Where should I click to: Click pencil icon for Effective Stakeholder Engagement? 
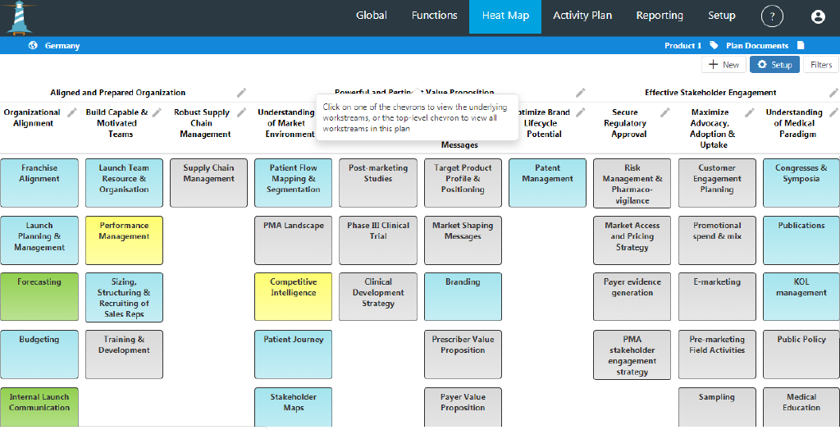tap(832, 93)
